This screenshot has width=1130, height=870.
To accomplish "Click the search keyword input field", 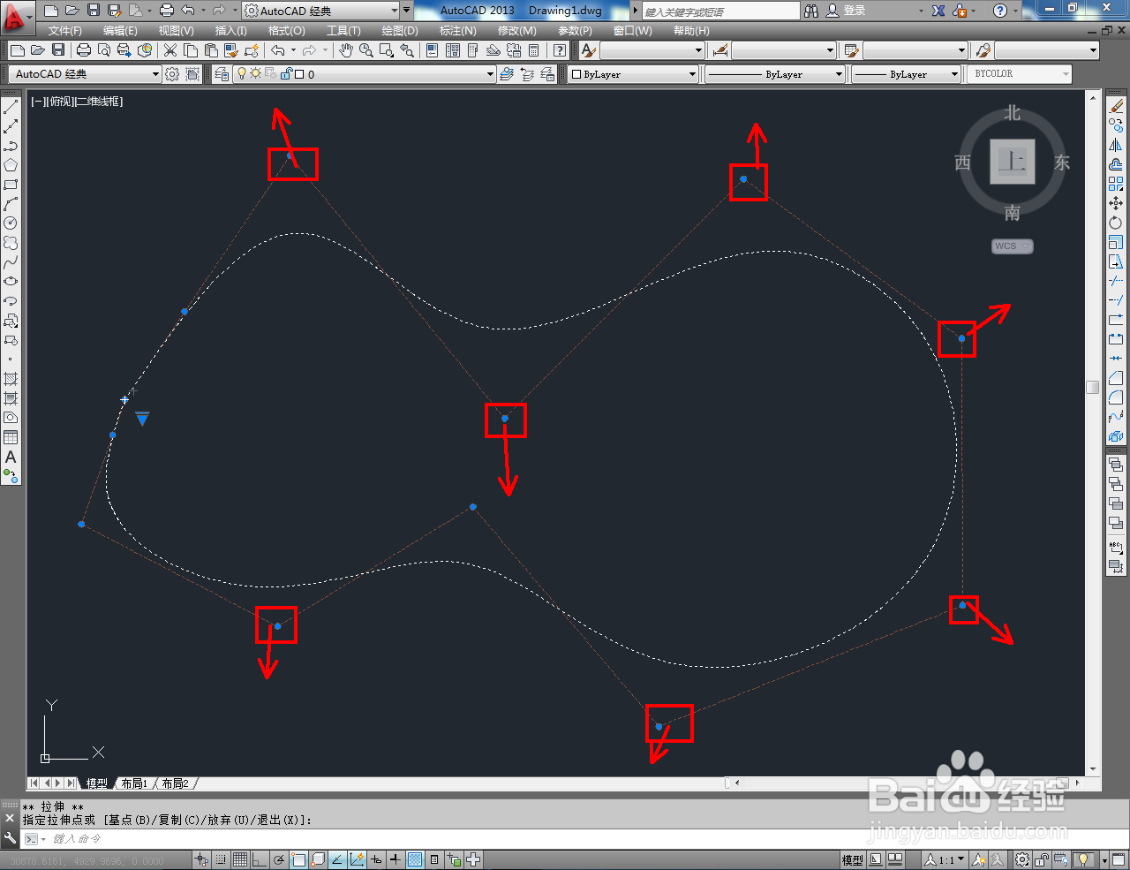I will tap(721, 11).
